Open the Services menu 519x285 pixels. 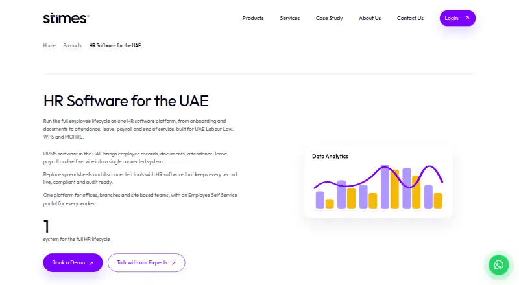[x=289, y=18]
